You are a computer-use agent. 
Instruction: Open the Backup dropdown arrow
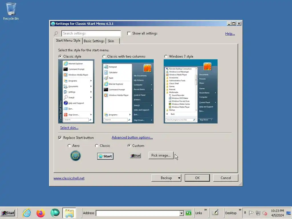click(179, 178)
